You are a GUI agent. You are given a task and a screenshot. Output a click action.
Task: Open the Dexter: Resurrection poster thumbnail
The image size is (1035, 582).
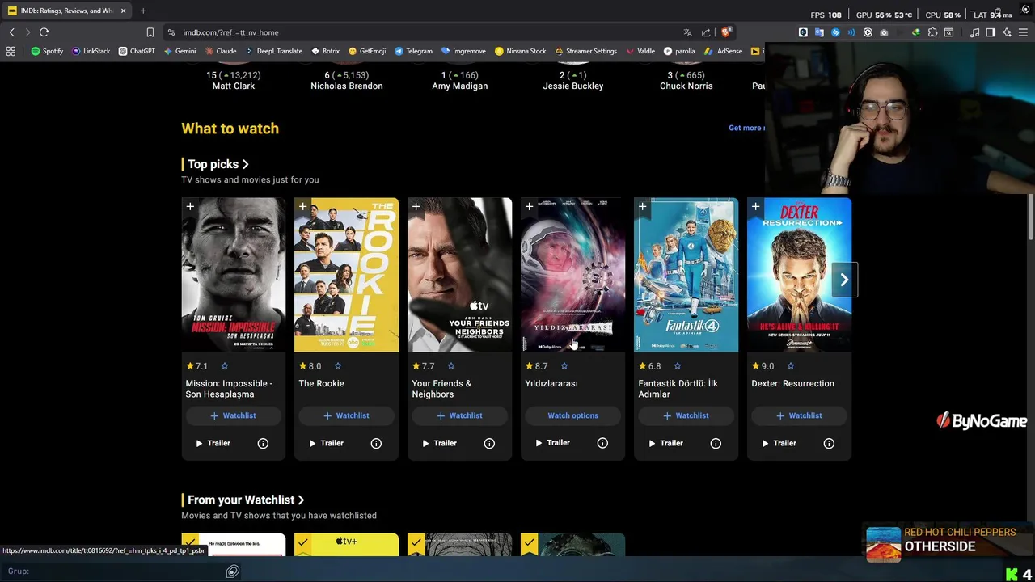point(799,275)
